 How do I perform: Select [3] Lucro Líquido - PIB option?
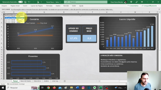[15, 19]
